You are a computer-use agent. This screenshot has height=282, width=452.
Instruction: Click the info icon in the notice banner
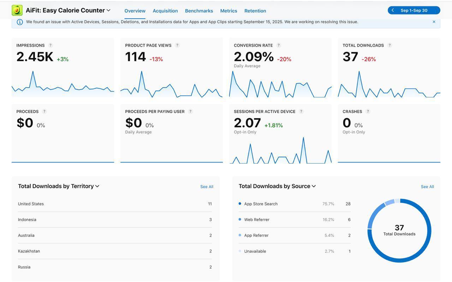[x=20, y=22]
